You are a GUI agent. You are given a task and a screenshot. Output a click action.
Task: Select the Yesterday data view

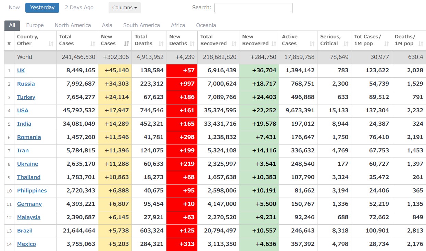tap(42, 8)
